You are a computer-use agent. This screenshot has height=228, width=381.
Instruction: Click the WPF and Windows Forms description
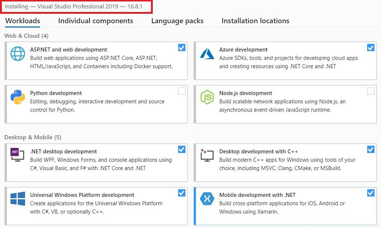[x=101, y=164]
